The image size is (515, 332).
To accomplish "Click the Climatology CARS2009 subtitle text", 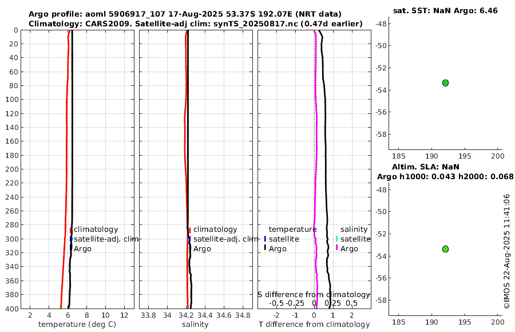I will click(x=196, y=23).
